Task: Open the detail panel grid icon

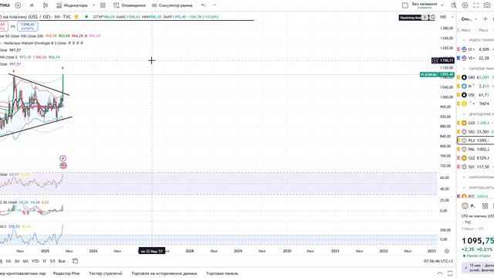Action: (485, 206)
